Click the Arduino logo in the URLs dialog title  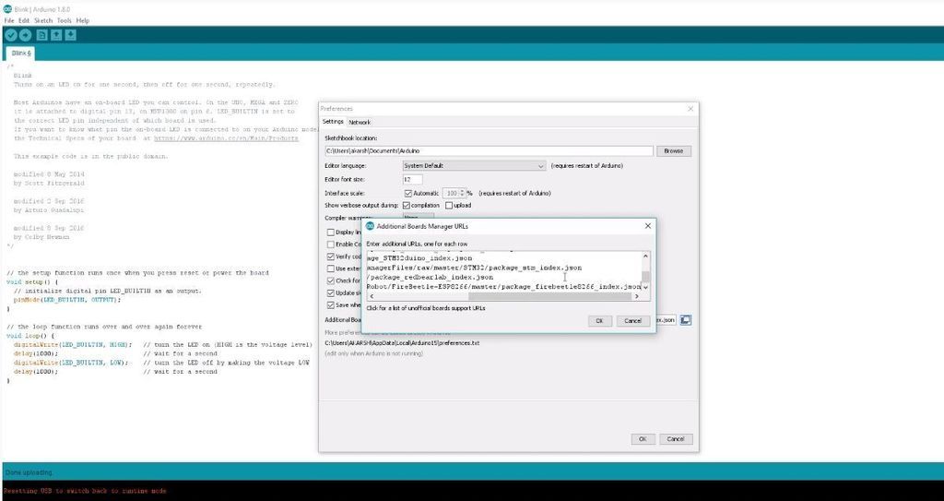370,226
